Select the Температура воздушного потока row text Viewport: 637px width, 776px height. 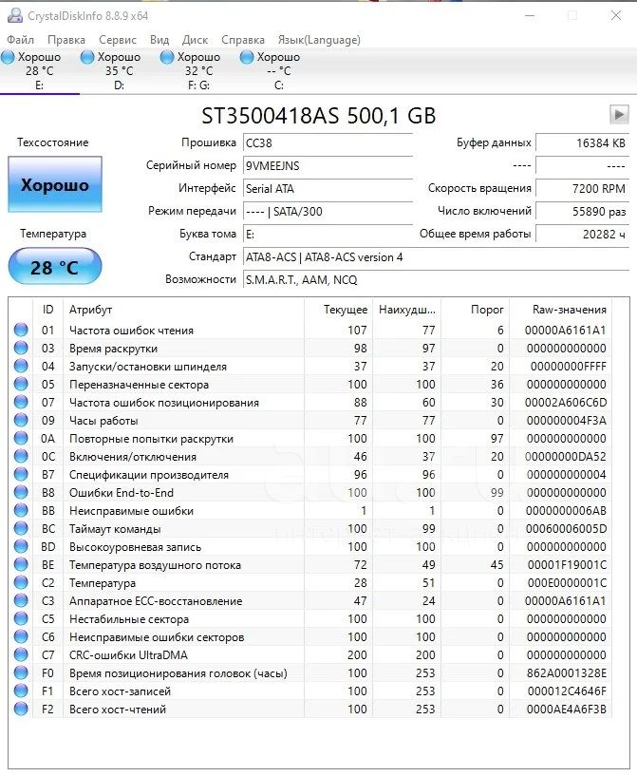155,565
